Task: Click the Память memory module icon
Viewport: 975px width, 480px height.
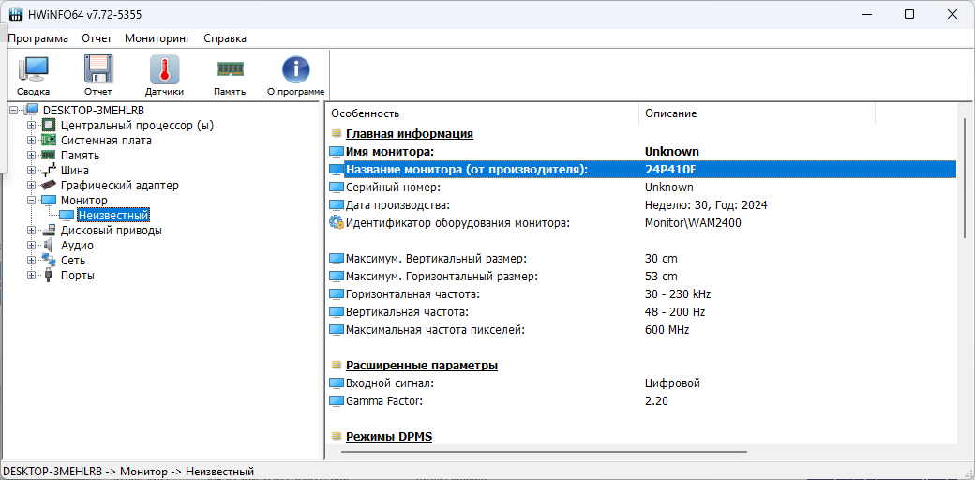Action: pos(230,75)
